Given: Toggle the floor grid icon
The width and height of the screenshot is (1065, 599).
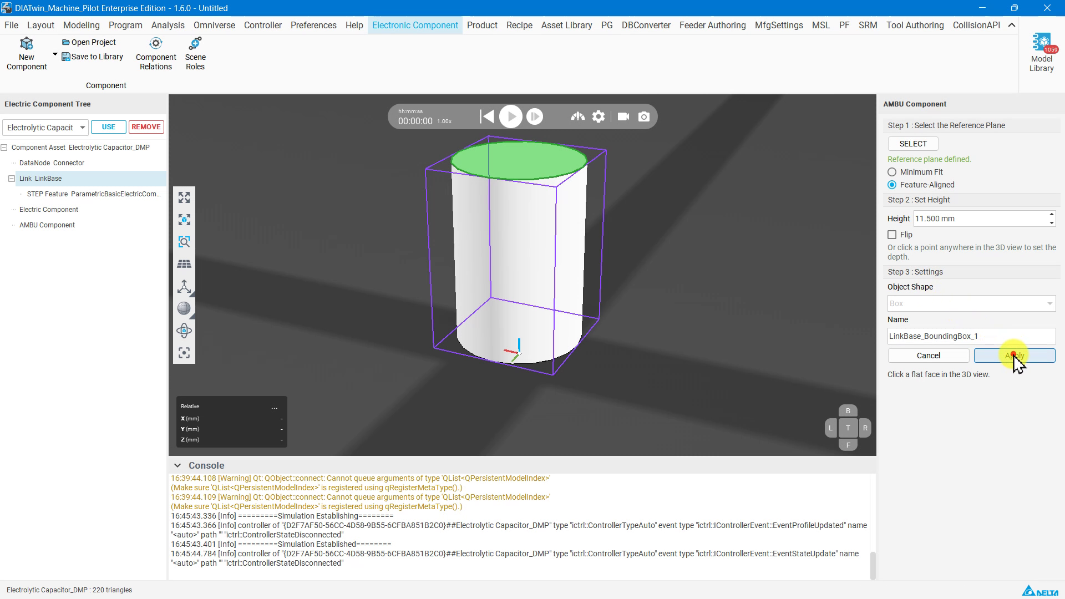Looking at the screenshot, I should coord(184,264).
